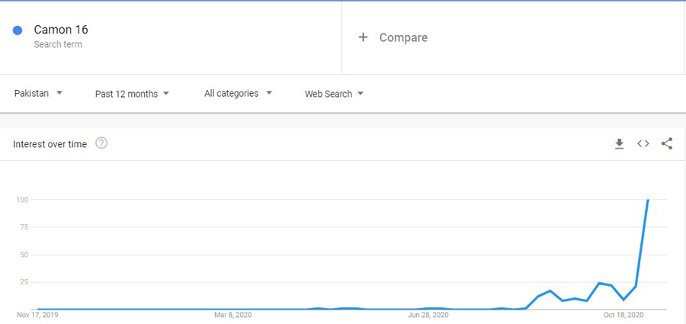Click the 75 value axis label

[23, 227]
